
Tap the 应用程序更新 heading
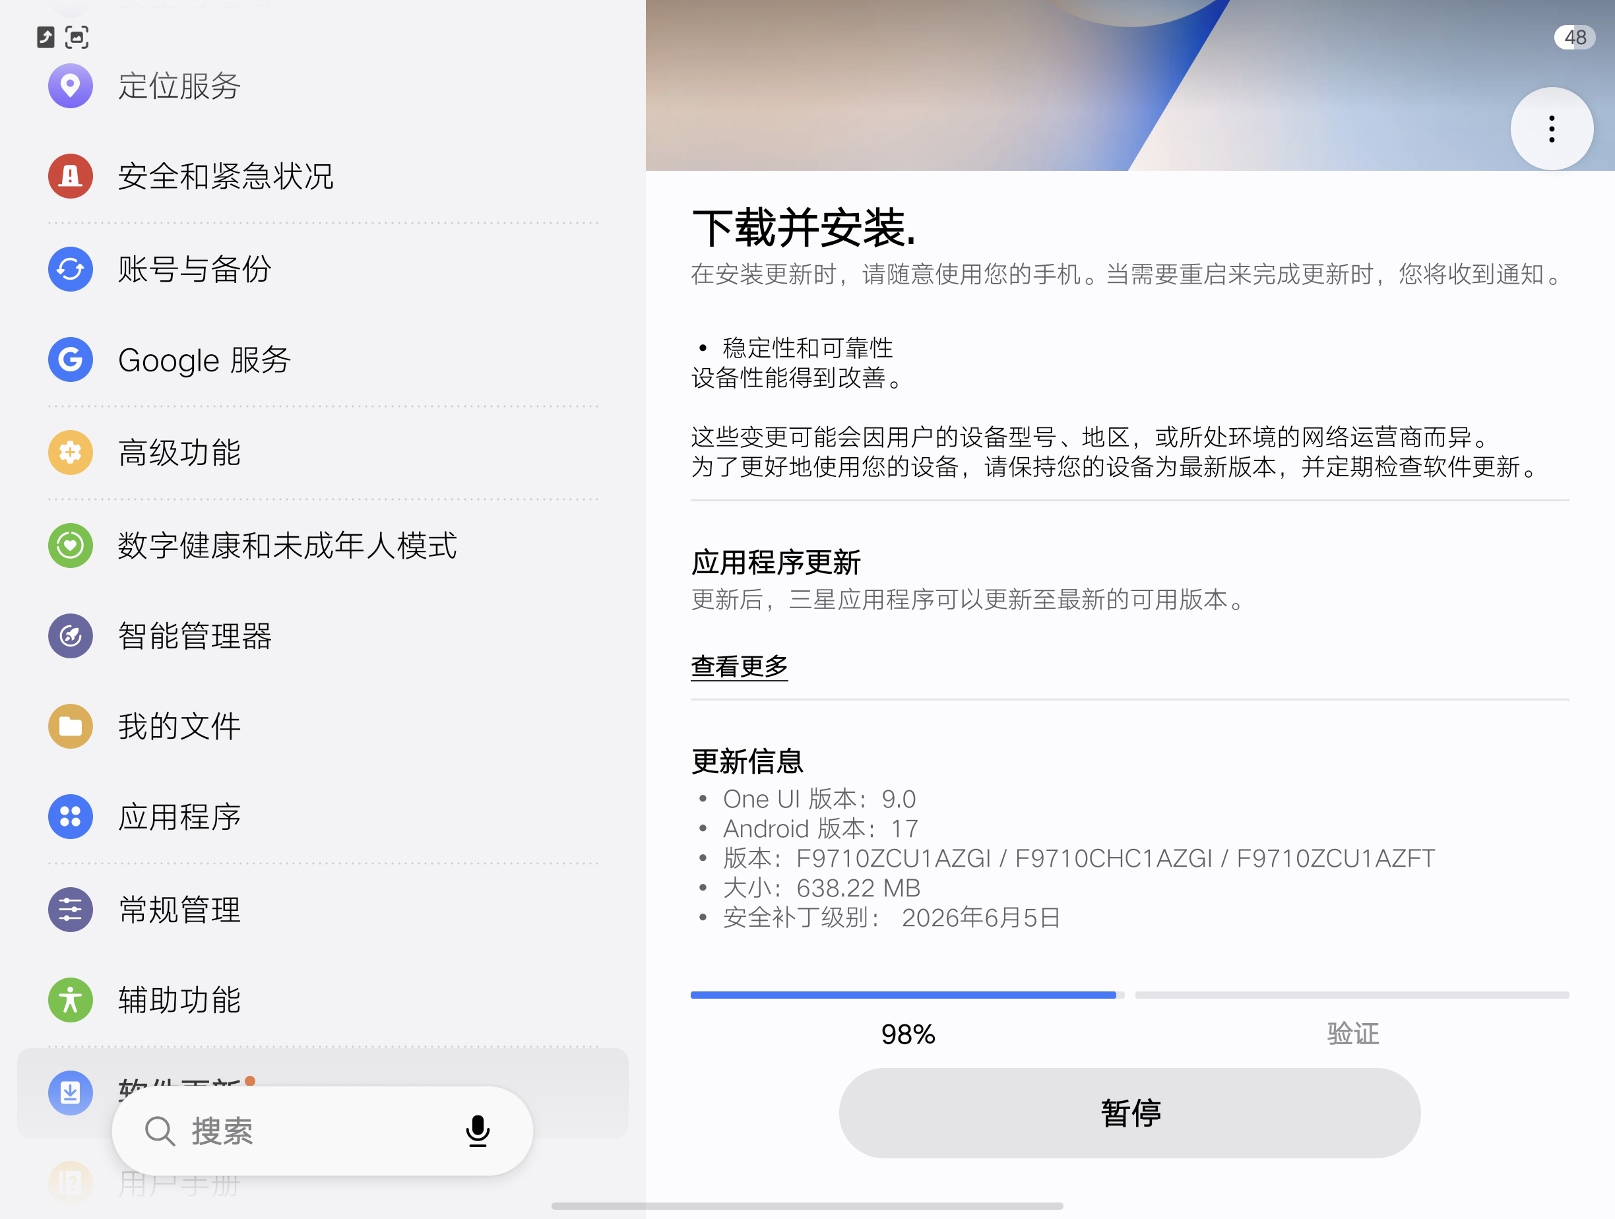[775, 562]
